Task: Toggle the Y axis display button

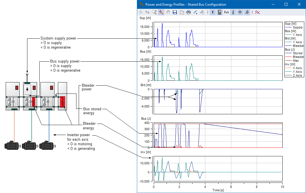Action: [212, 12]
